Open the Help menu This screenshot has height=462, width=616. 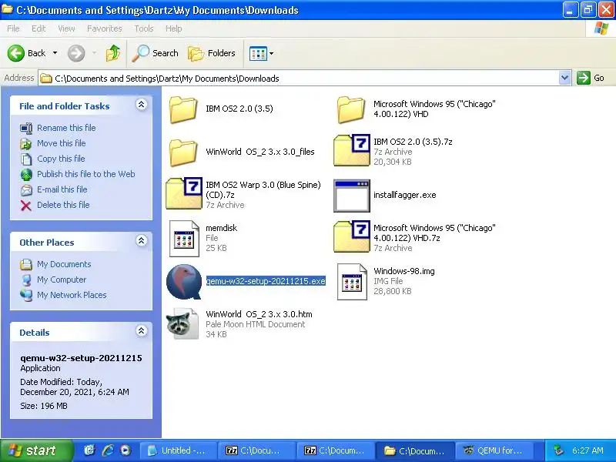[173, 28]
